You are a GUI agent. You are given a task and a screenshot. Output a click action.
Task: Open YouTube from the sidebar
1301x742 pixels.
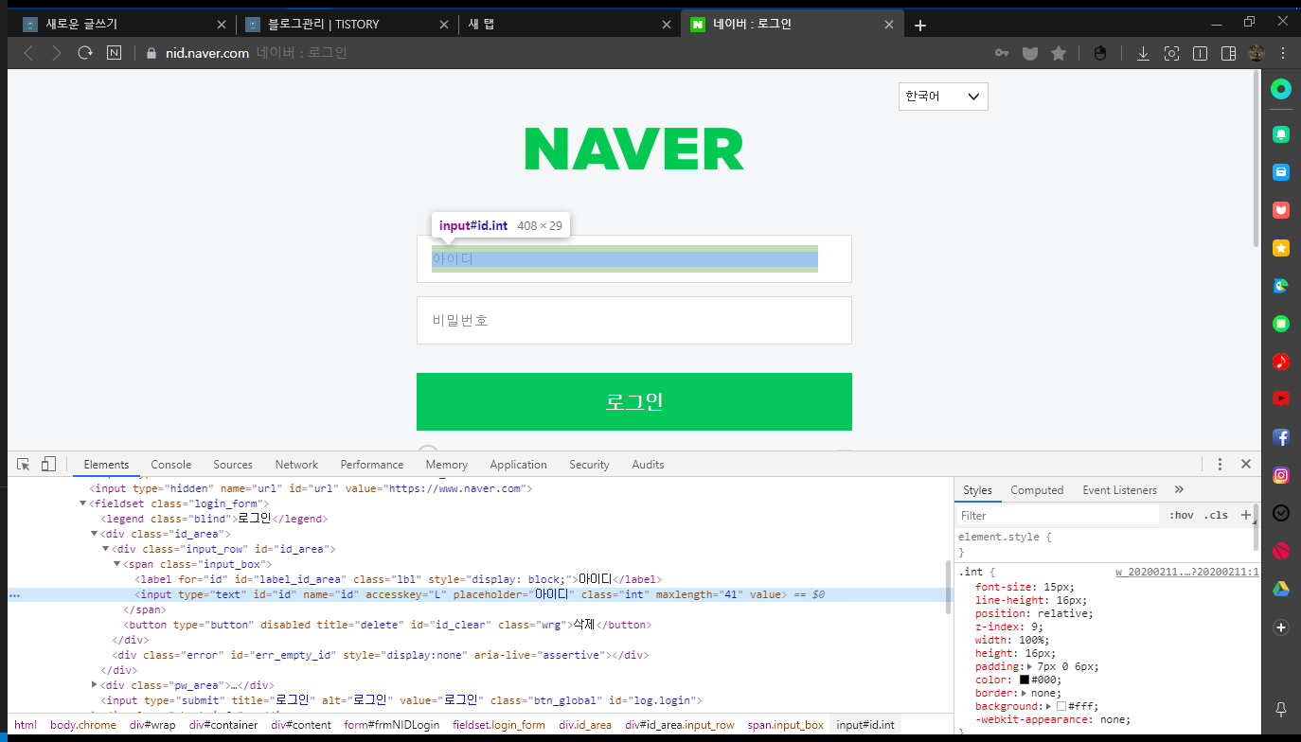1281,398
